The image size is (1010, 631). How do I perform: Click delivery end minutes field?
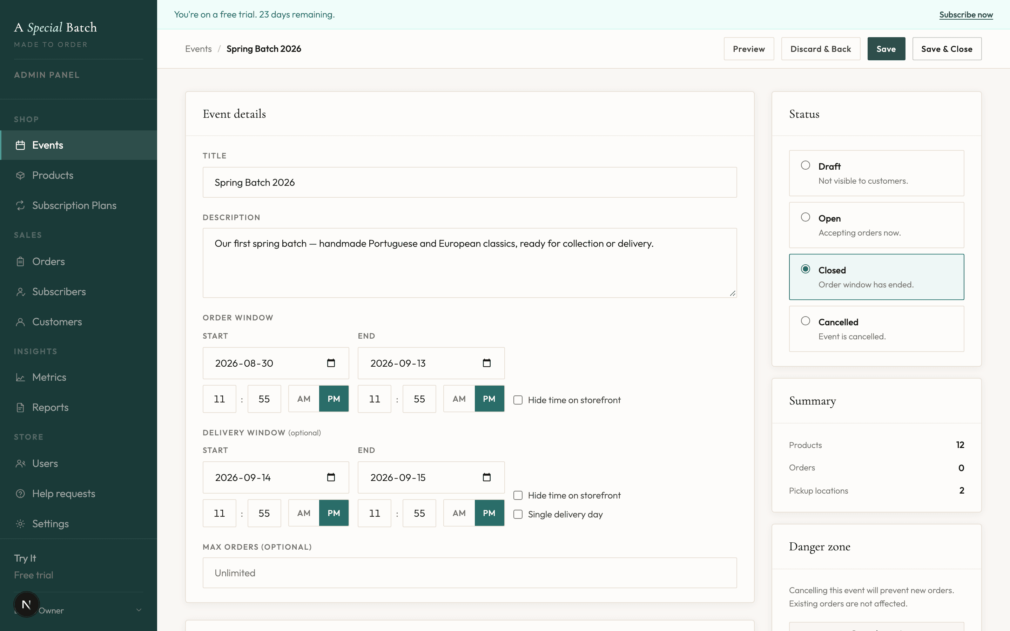[x=419, y=513]
